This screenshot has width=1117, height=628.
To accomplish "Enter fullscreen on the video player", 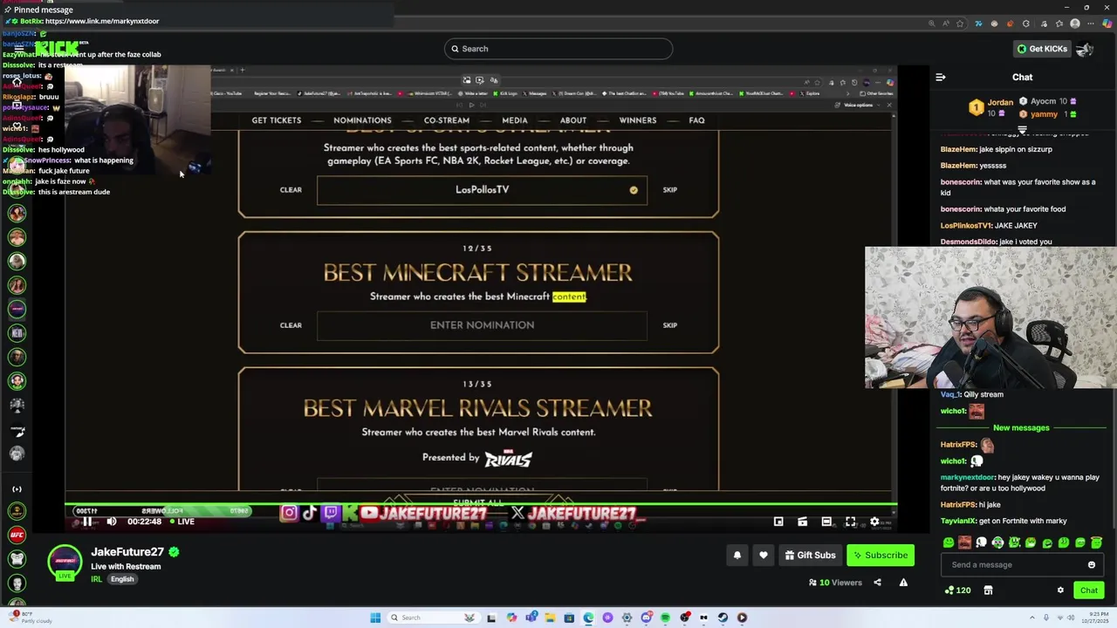I will coord(850,522).
